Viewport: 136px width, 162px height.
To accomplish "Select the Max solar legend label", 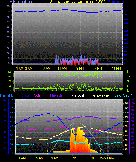I will pos(57,95).
